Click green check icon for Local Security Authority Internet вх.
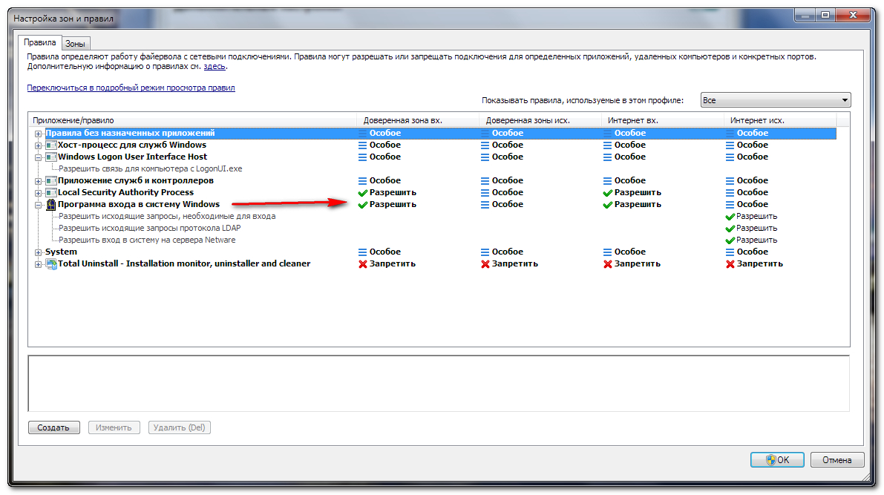This screenshot has height=495, width=884. pyautogui.click(x=607, y=193)
